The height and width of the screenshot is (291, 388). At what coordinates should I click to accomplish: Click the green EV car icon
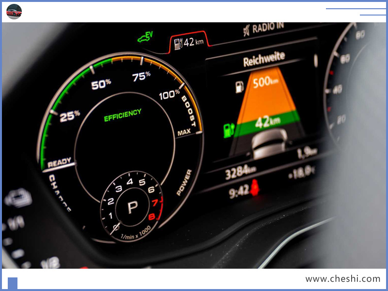pyautogui.click(x=145, y=37)
